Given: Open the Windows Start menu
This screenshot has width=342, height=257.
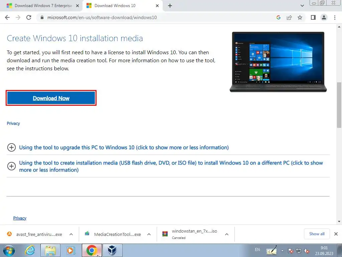Looking at the screenshot, I should pos(9,250).
